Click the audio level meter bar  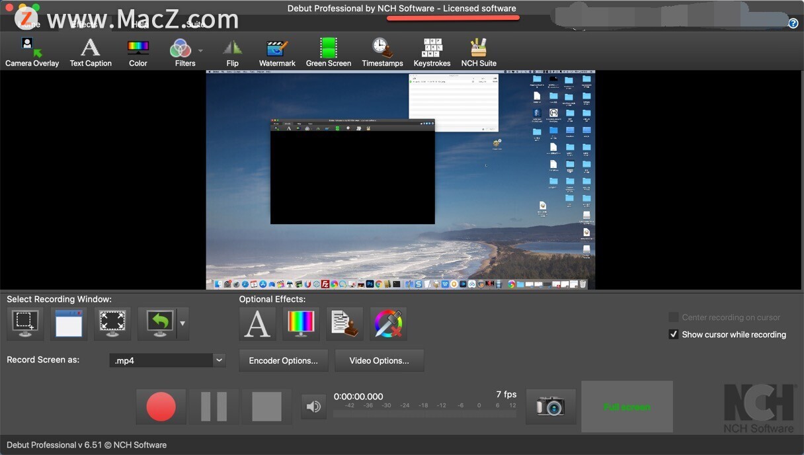(x=424, y=414)
